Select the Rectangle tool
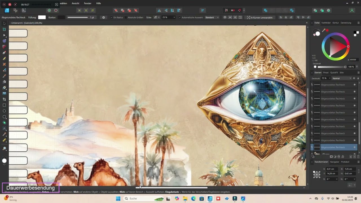 pyautogui.click(x=4, y=105)
